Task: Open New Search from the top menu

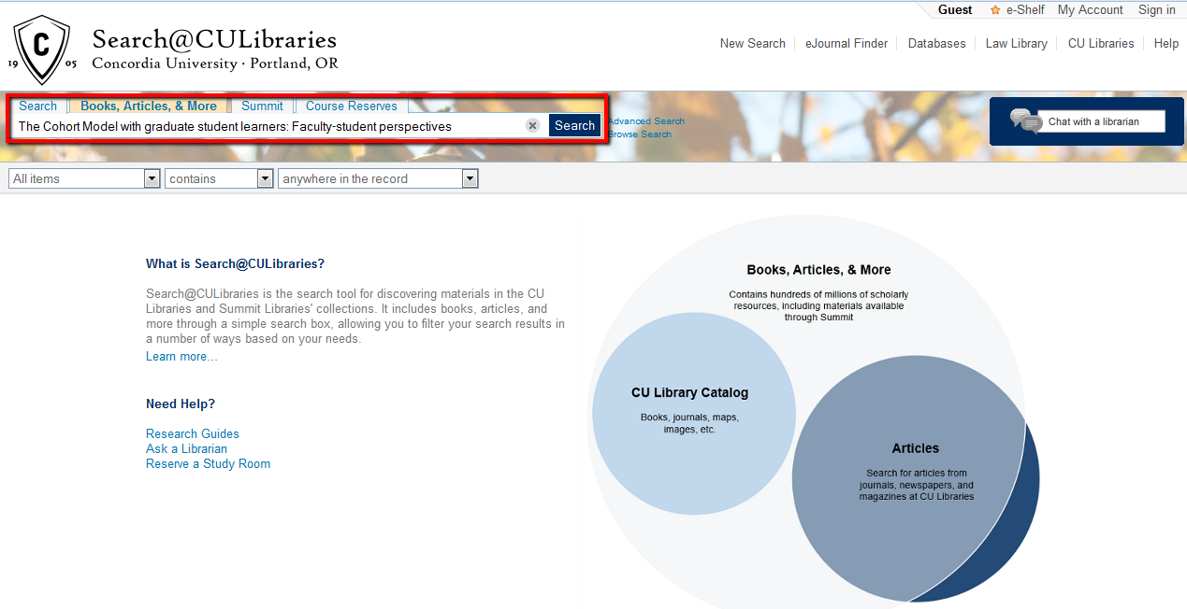Action: pos(753,43)
